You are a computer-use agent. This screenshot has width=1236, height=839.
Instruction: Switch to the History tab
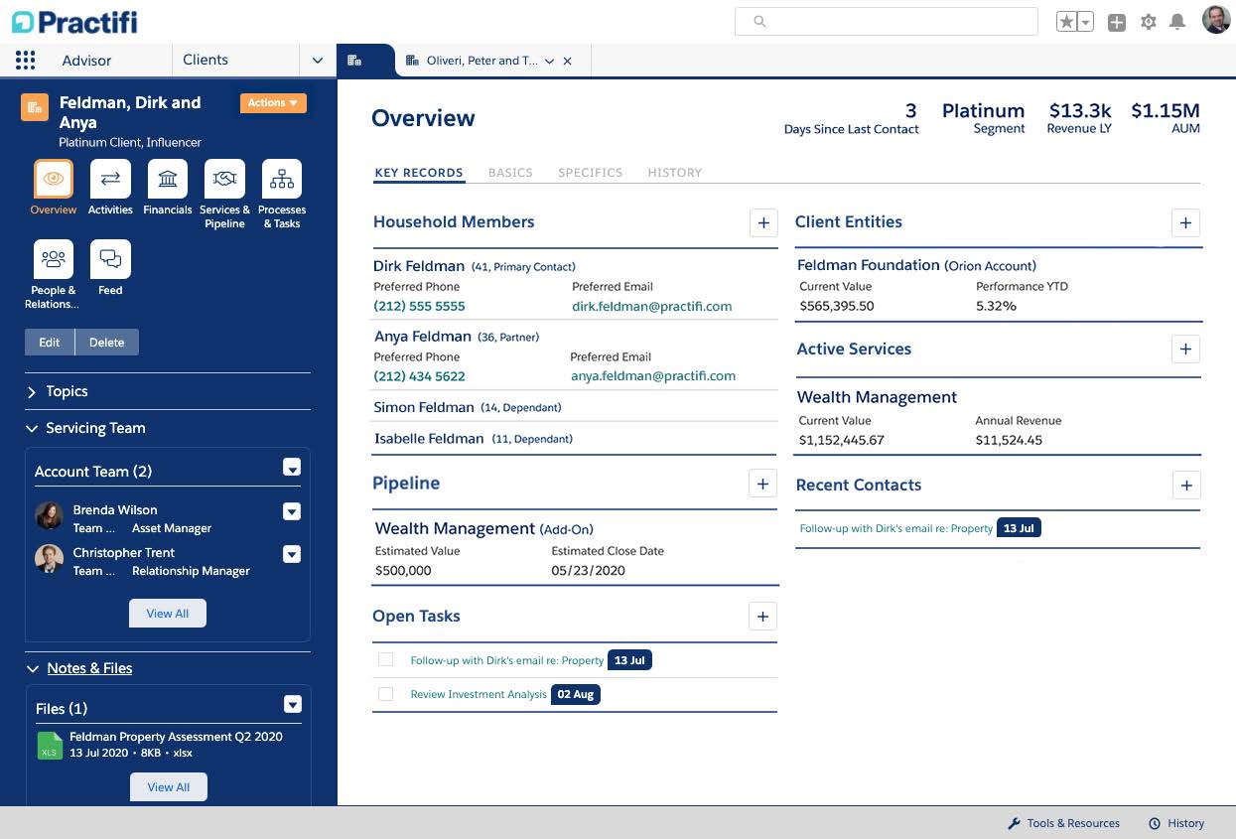(x=675, y=173)
